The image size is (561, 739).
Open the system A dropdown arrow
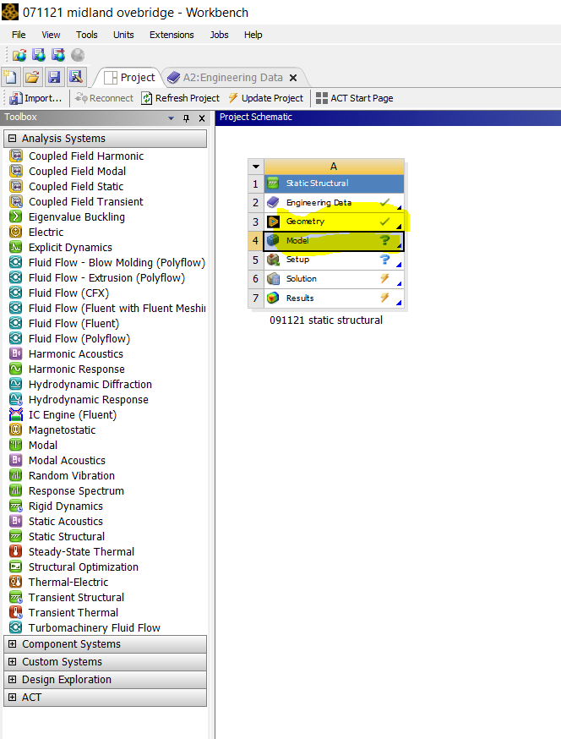256,167
